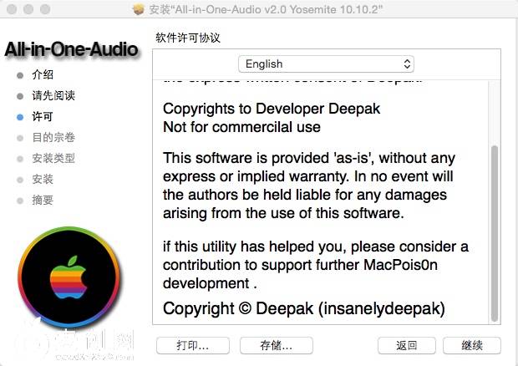Click the package icon in title bar
The image size is (518, 366).
point(139,9)
